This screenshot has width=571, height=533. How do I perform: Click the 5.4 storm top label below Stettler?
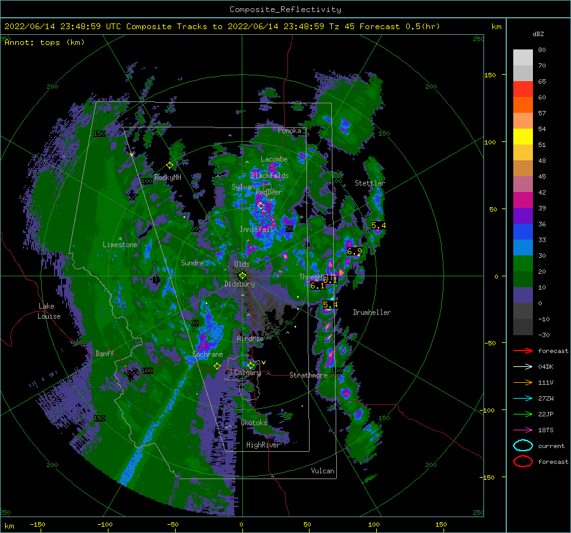378,226
